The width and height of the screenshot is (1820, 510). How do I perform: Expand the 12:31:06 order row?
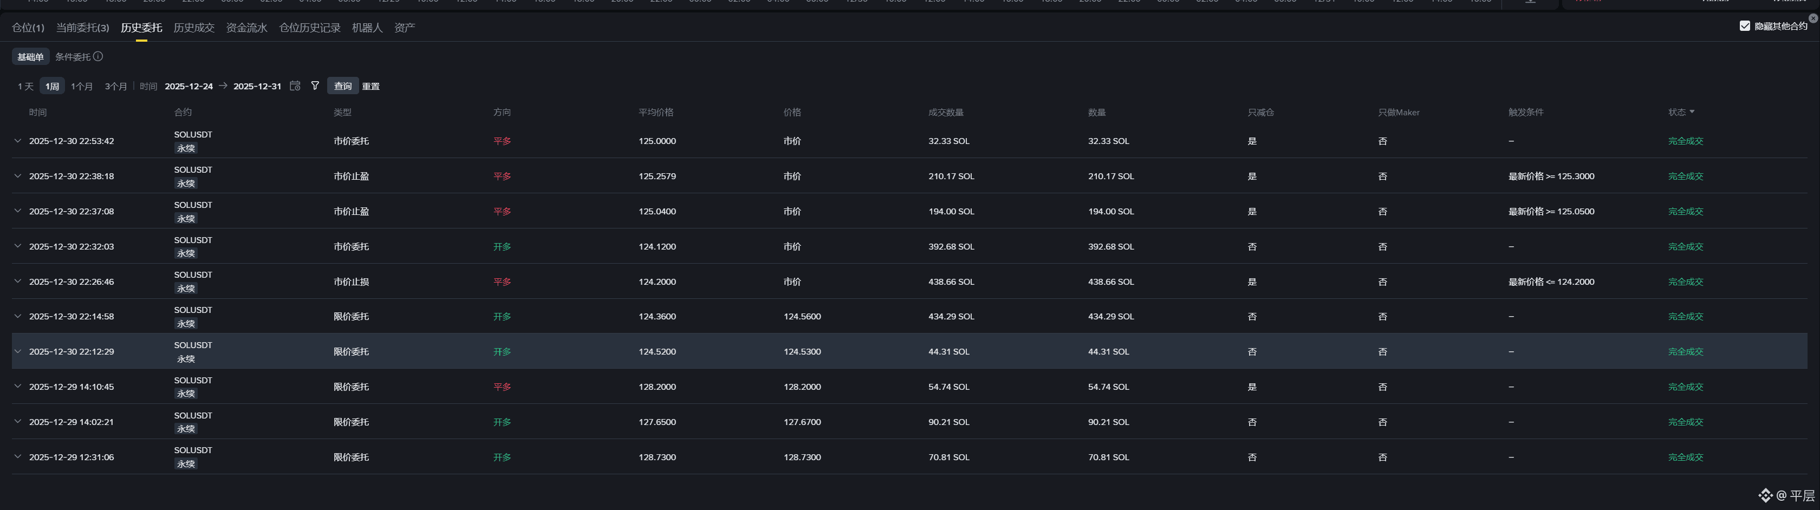click(18, 457)
